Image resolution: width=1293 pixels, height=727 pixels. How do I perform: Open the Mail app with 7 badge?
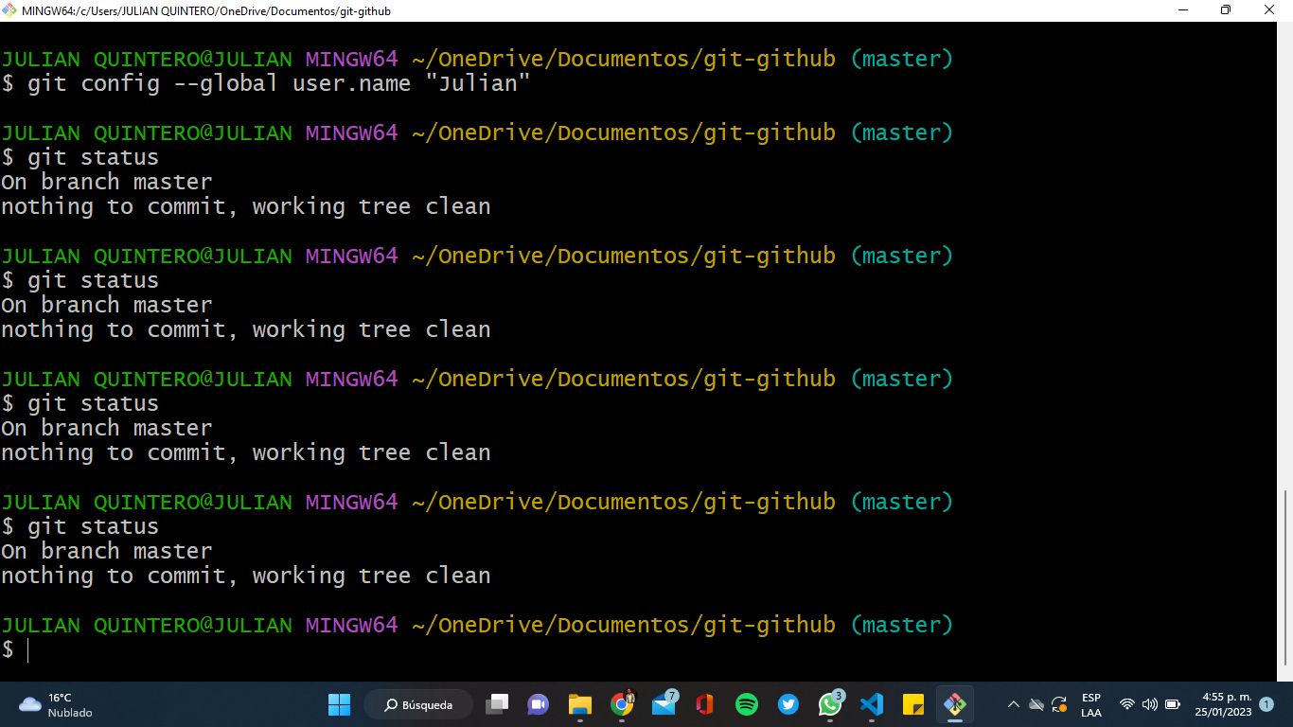[x=664, y=704]
